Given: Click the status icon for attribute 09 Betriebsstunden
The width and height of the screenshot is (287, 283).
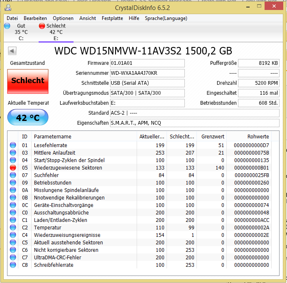Looking at the screenshot, I should coord(13,182).
